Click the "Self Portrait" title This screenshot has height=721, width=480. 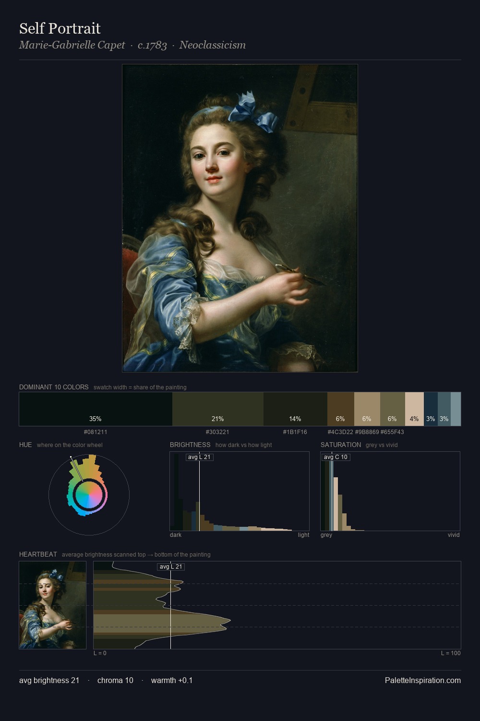[60, 28]
